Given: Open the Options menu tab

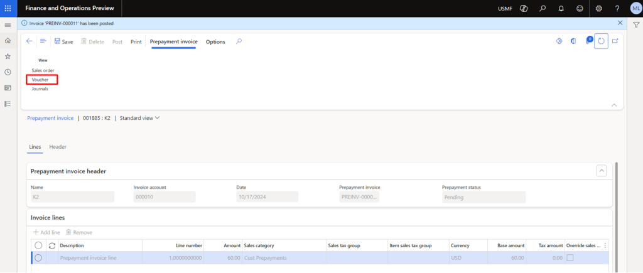Looking at the screenshot, I should [x=215, y=42].
